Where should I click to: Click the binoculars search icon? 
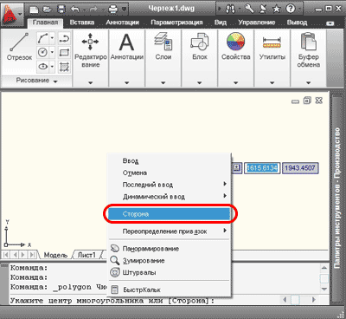point(230,10)
